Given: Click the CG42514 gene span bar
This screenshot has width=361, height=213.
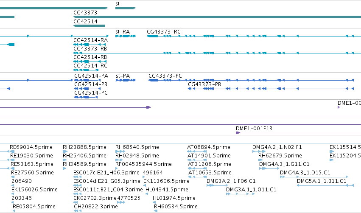Looking at the screenshot, I should (90, 26).
